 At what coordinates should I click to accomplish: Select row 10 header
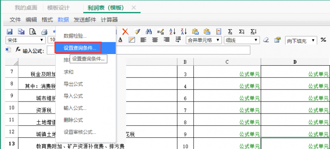click(x=12, y=108)
